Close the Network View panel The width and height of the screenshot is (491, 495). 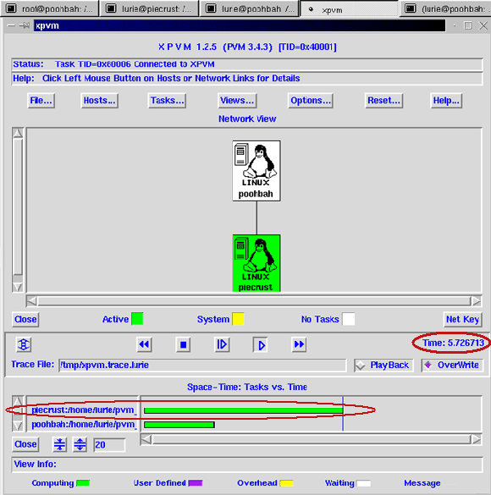coord(25,319)
